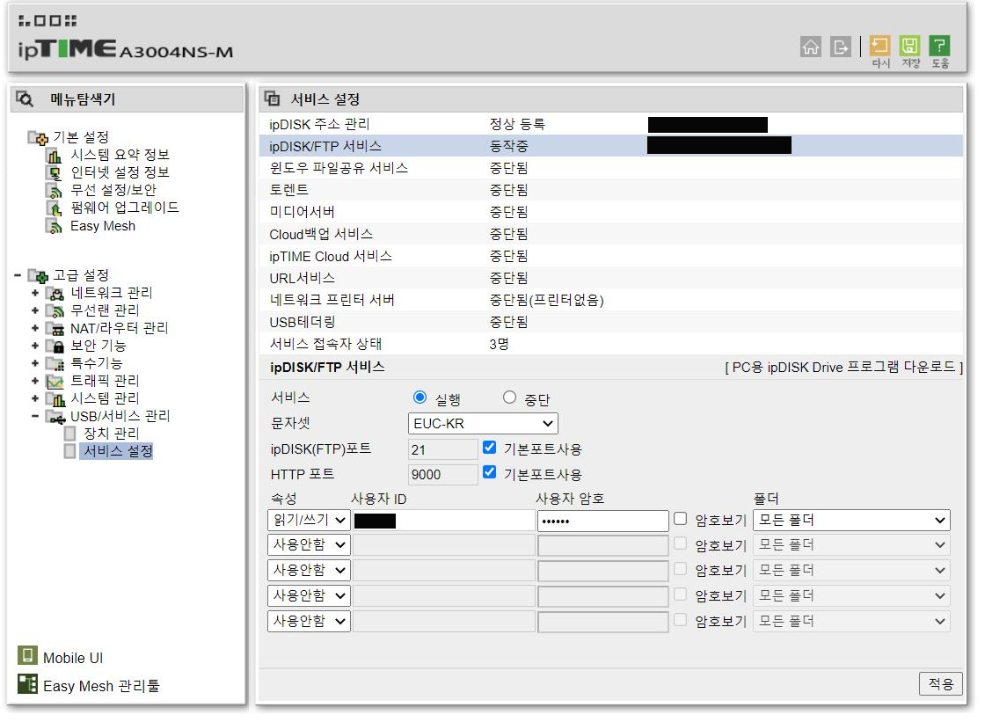Click the green save (저장) icon
The width and height of the screenshot is (985, 722).
tap(909, 45)
